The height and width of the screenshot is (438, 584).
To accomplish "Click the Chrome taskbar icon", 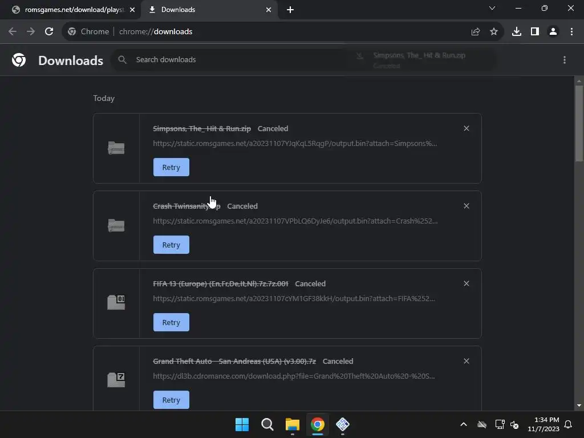I will click(x=317, y=424).
